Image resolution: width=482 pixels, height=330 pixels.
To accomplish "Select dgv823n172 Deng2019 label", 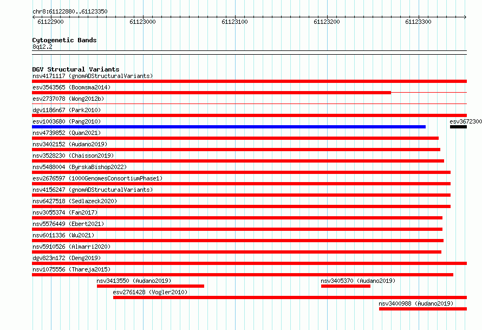I will 67,258.
